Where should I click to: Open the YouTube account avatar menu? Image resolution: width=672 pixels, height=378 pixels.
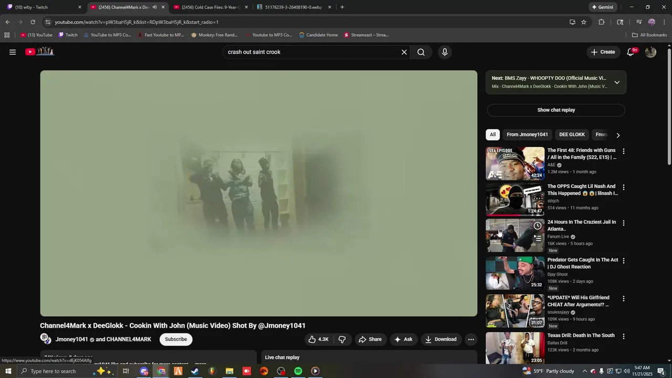[x=650, y=52]
